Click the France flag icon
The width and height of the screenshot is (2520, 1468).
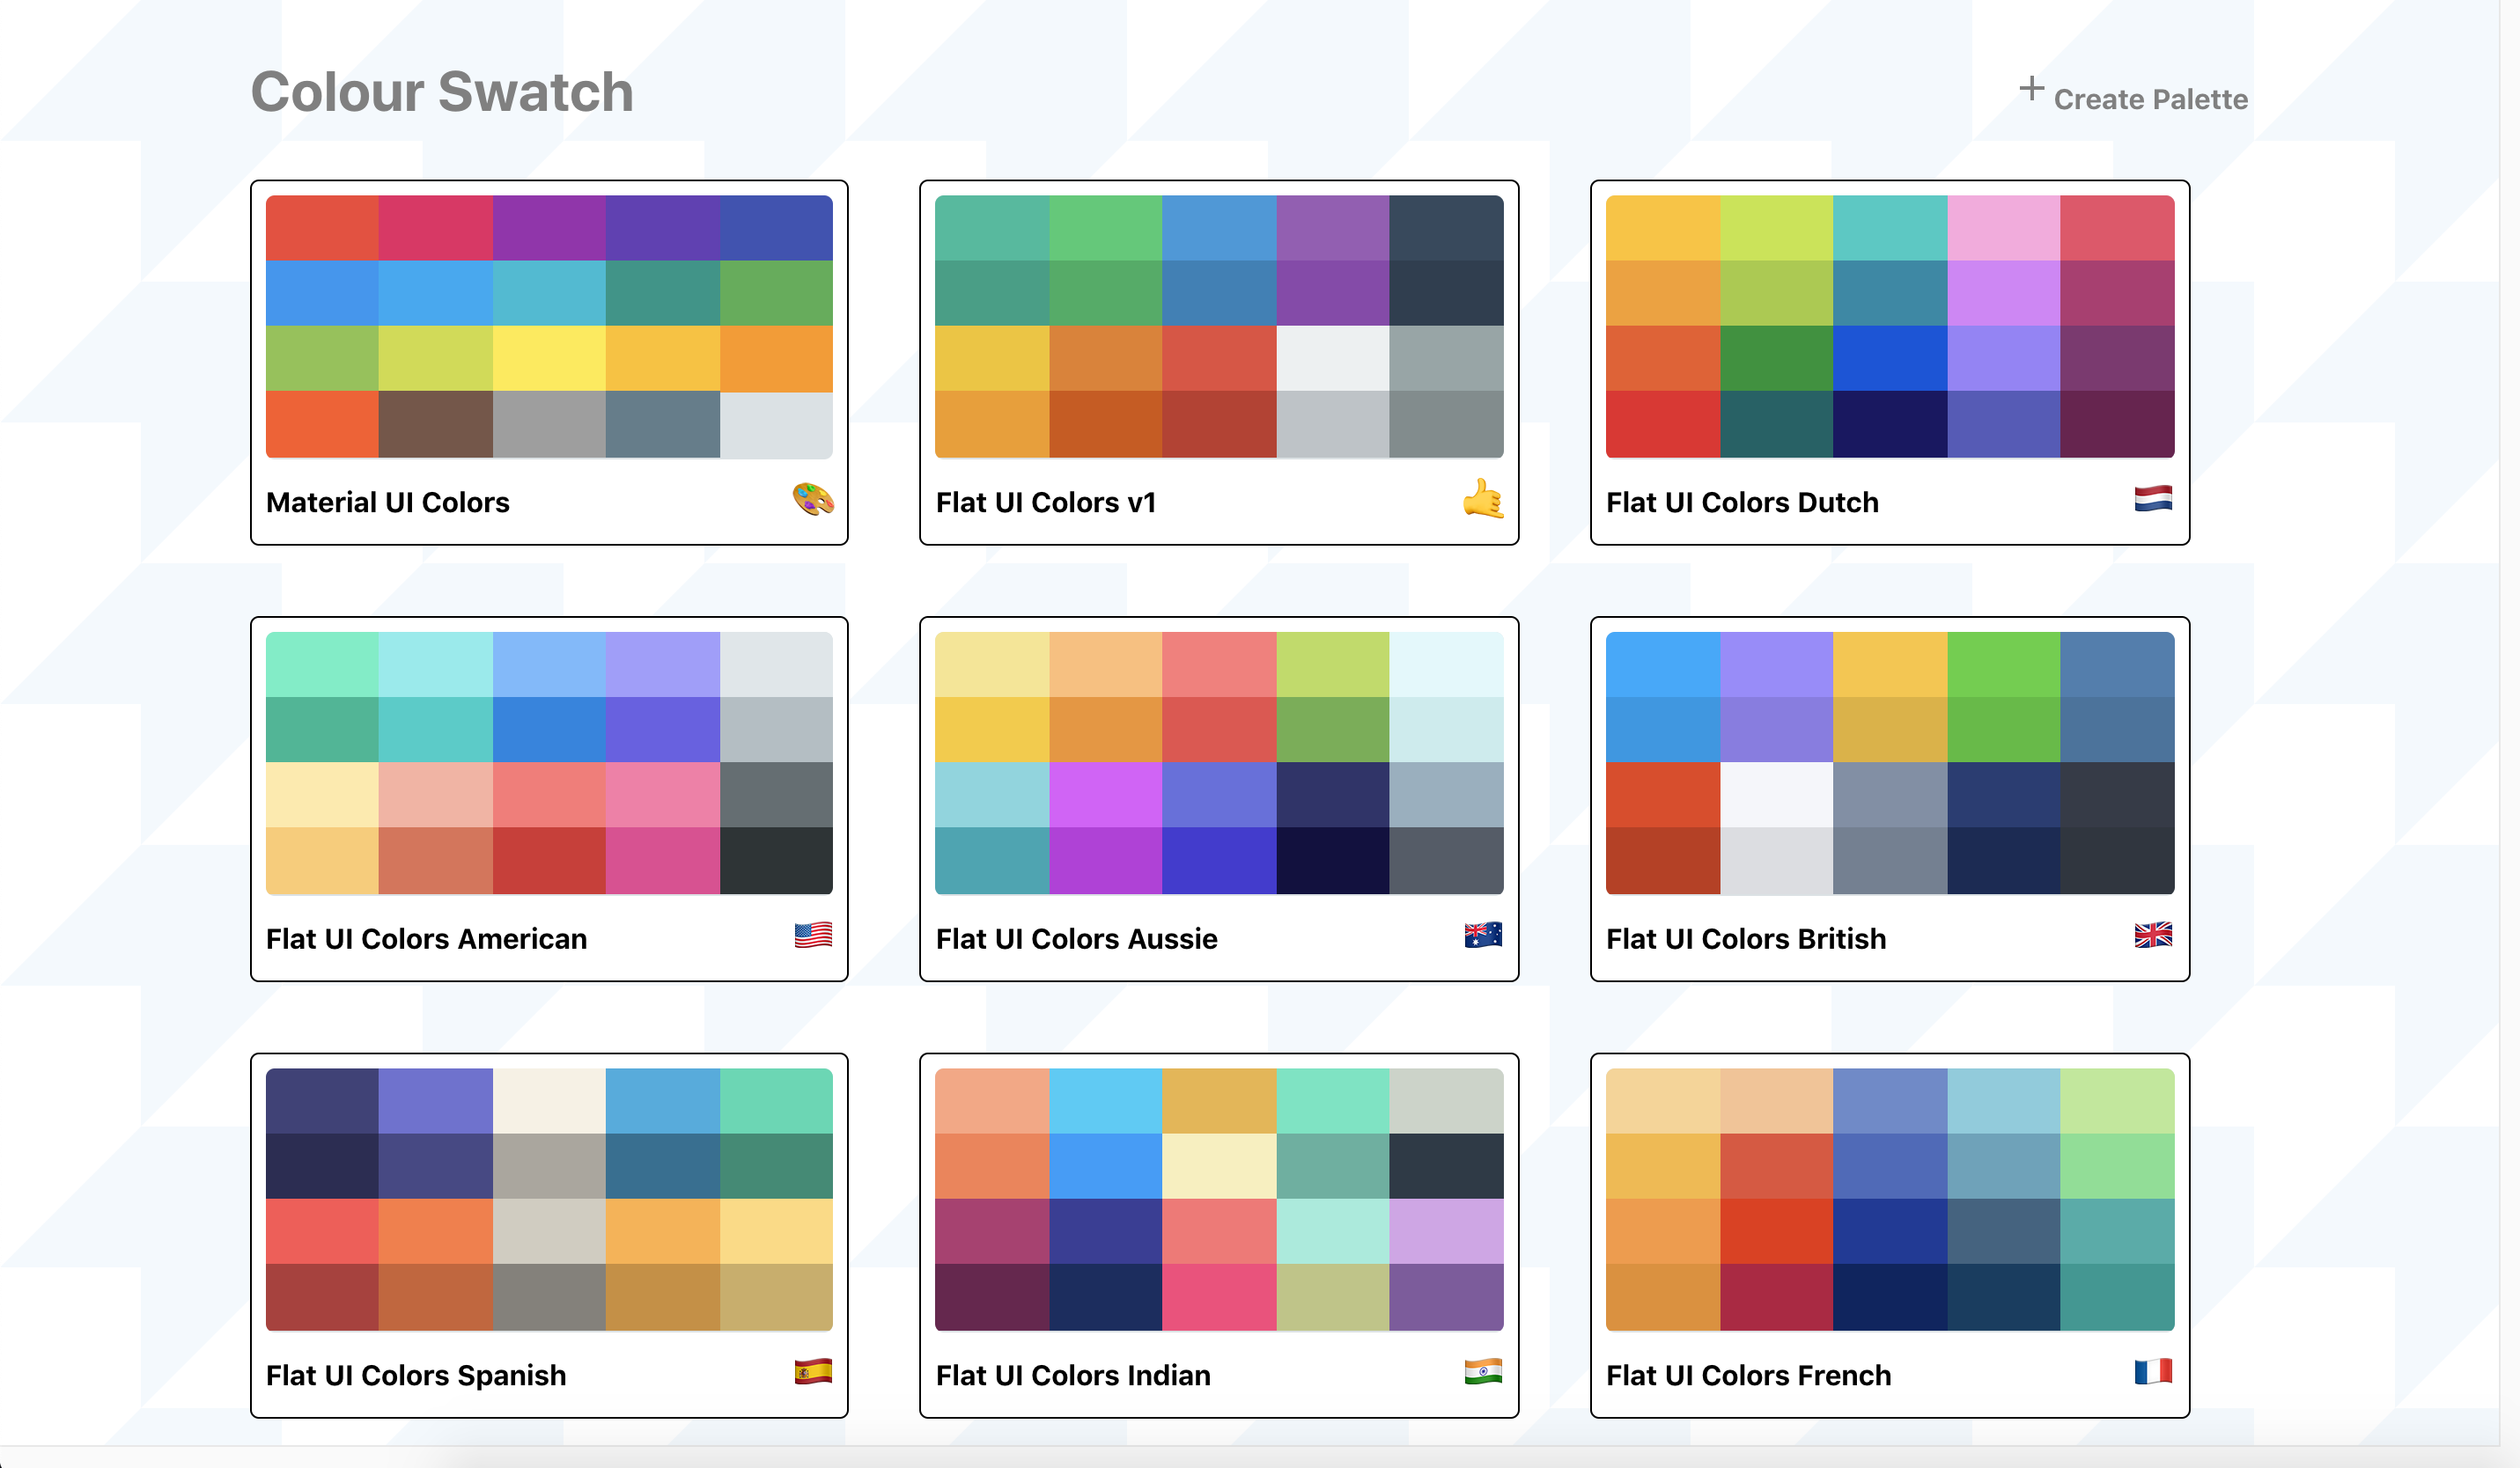(x=2153, y=1371)
